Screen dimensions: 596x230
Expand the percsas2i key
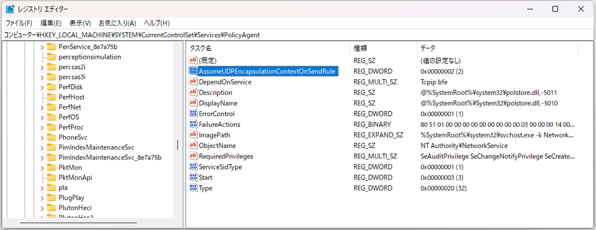42,67
